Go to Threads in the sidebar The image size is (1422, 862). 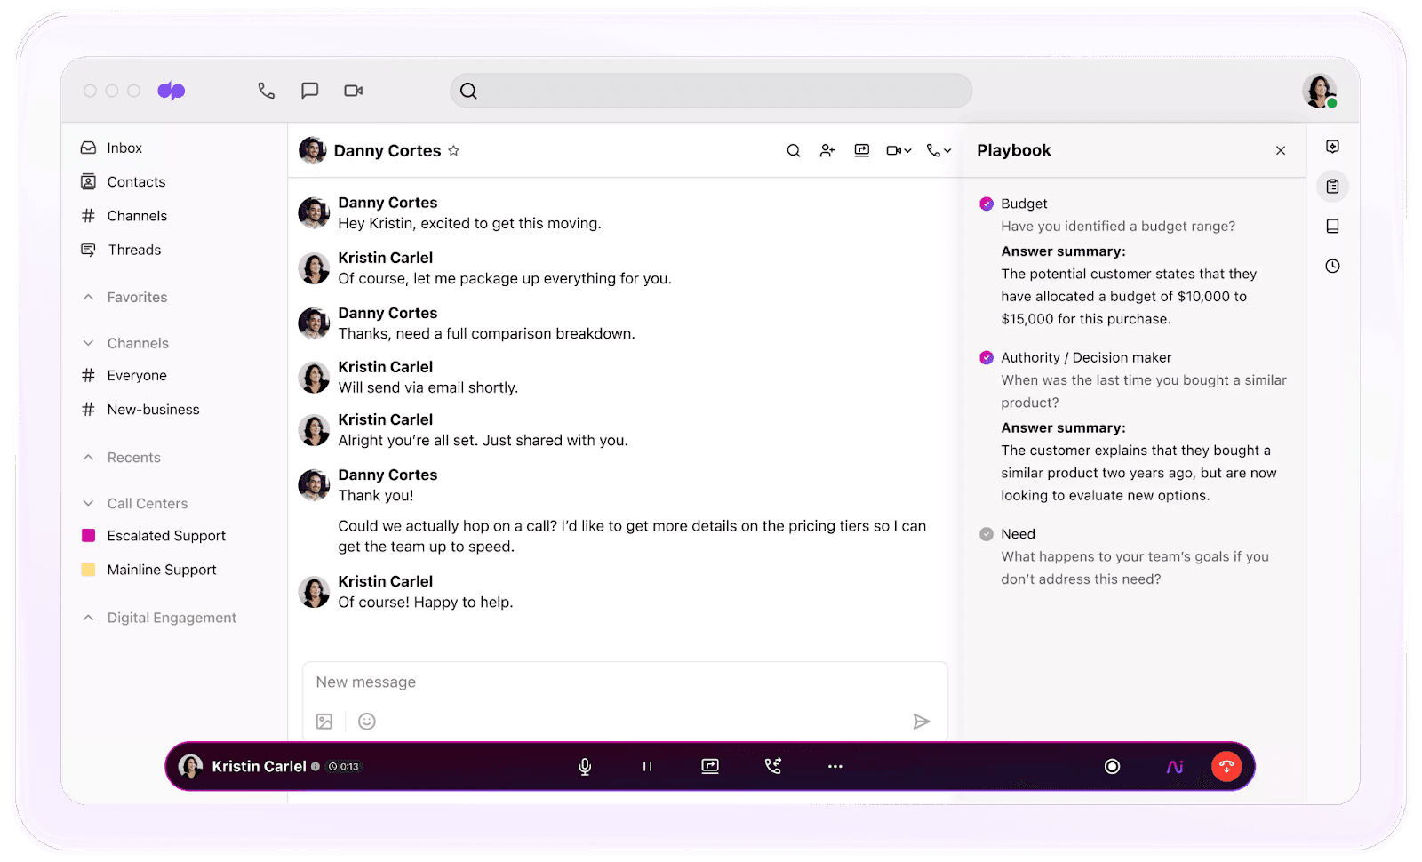(133, 251)
